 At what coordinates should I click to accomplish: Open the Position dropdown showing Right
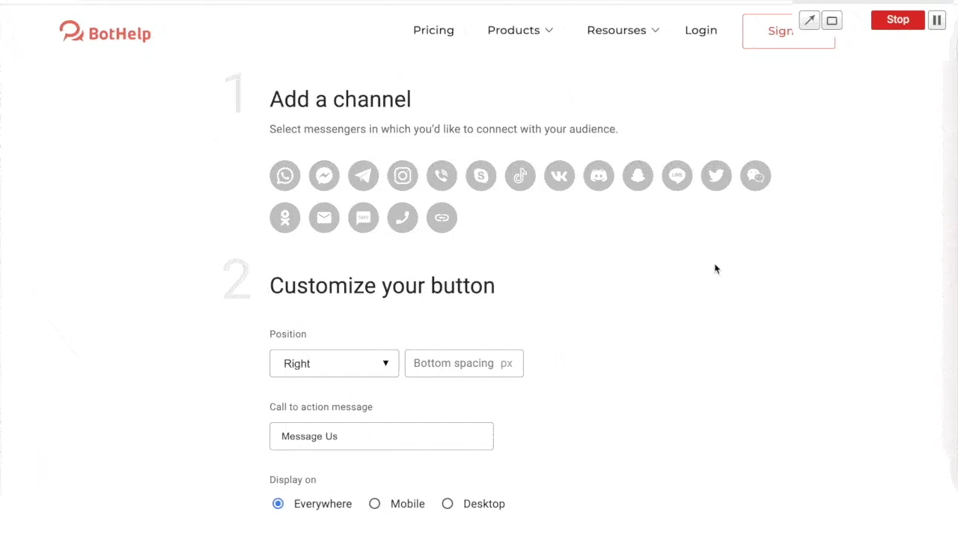click(334, 363)
